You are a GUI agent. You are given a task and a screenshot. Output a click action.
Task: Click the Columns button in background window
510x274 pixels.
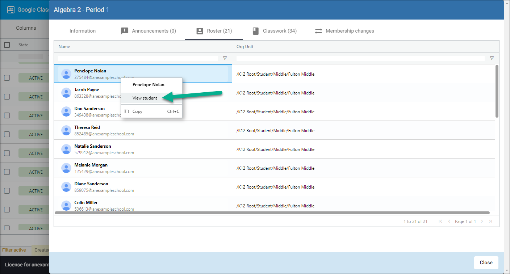(26, 28)
